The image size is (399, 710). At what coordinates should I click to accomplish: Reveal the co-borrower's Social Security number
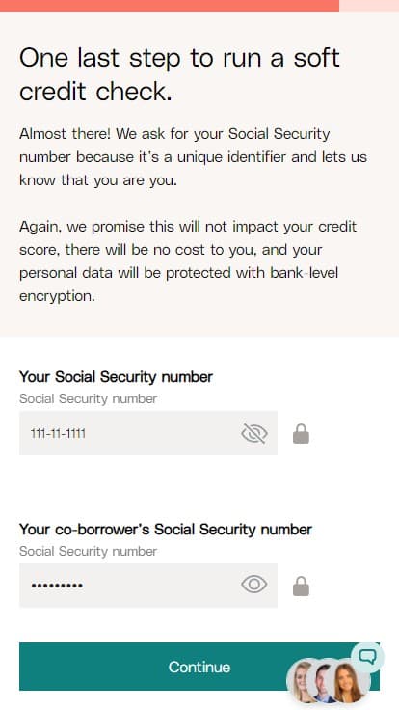click(253, 585)
